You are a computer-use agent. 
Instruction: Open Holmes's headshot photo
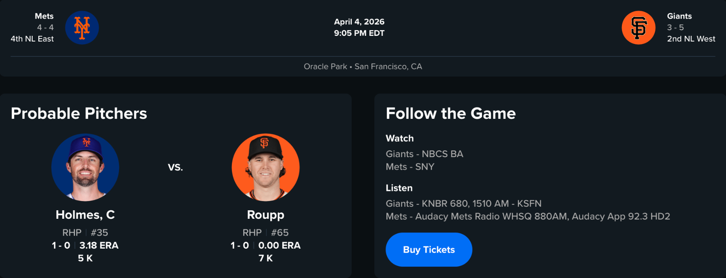point(85,167)
